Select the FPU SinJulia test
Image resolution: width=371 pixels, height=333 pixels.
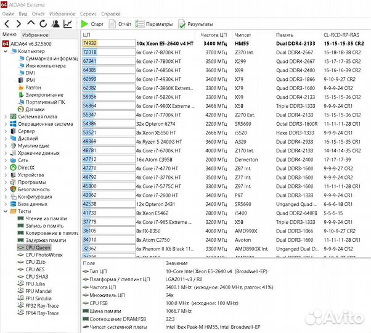tap(39, 298)
